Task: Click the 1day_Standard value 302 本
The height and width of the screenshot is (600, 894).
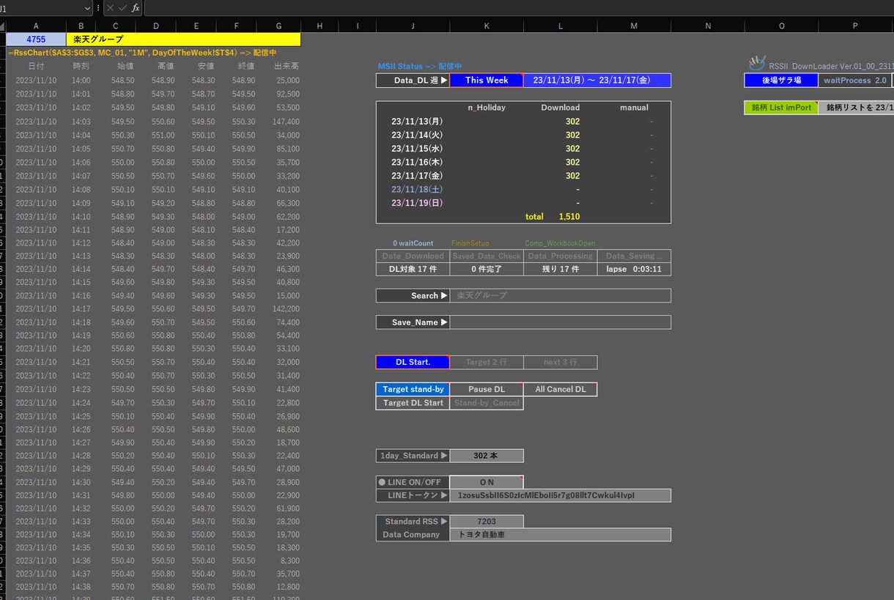Action: [487, 456]
